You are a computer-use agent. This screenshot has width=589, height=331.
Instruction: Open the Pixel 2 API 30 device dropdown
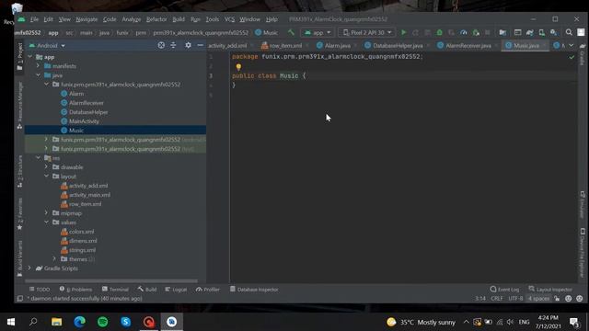click(367, 33)
